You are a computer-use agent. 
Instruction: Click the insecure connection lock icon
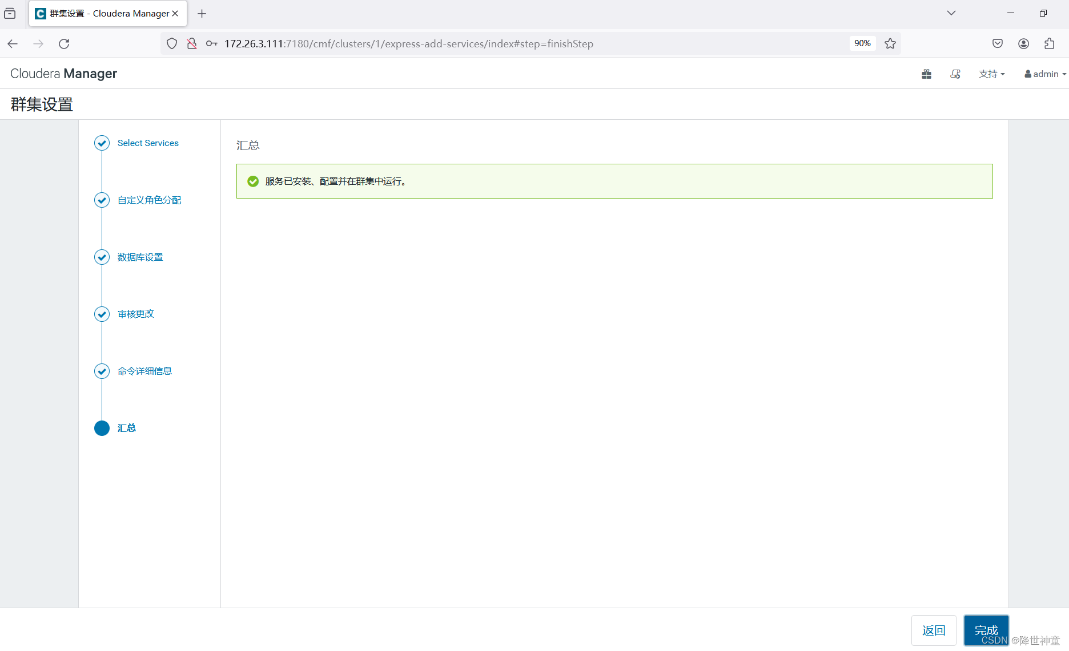[x=192, y=44]
